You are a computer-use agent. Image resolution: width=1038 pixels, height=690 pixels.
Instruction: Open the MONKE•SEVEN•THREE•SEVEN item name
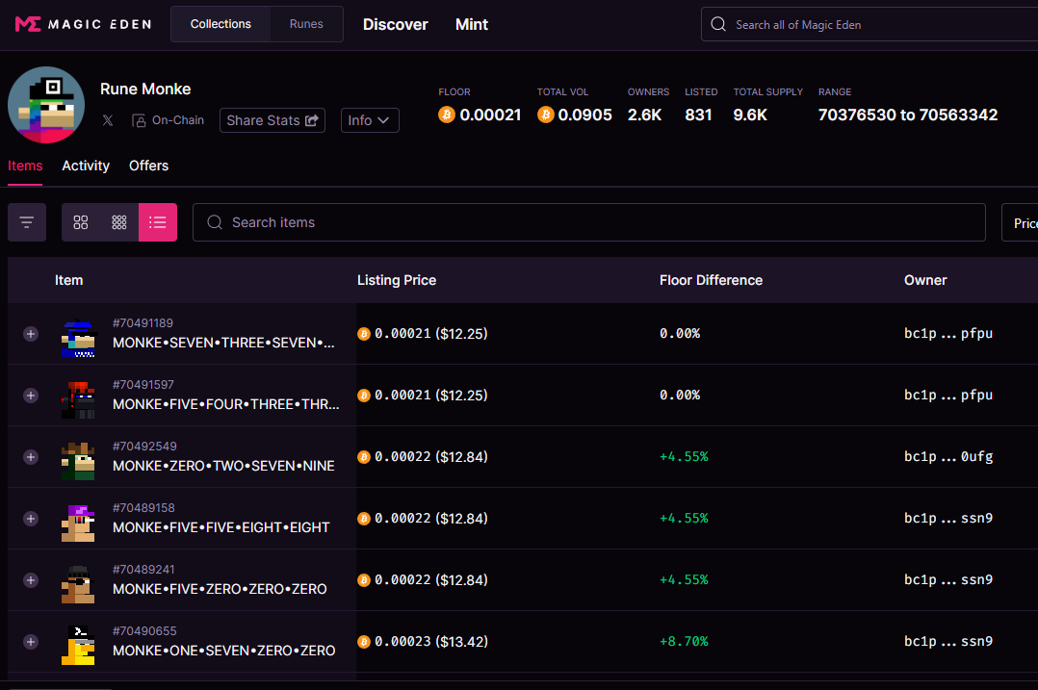pyautogui.click(x=223, y=343)
